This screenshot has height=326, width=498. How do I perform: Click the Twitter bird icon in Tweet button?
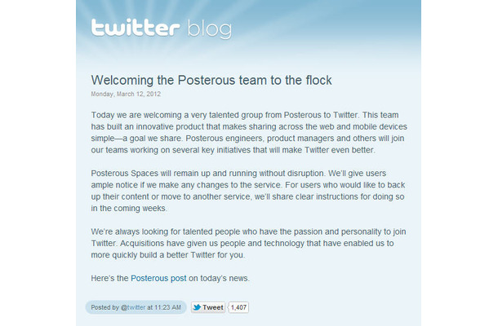[x=197, y=307]
